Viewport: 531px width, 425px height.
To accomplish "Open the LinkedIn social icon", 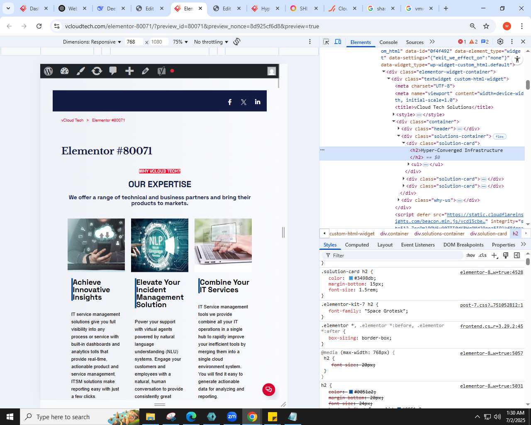I will pos(258,102).
